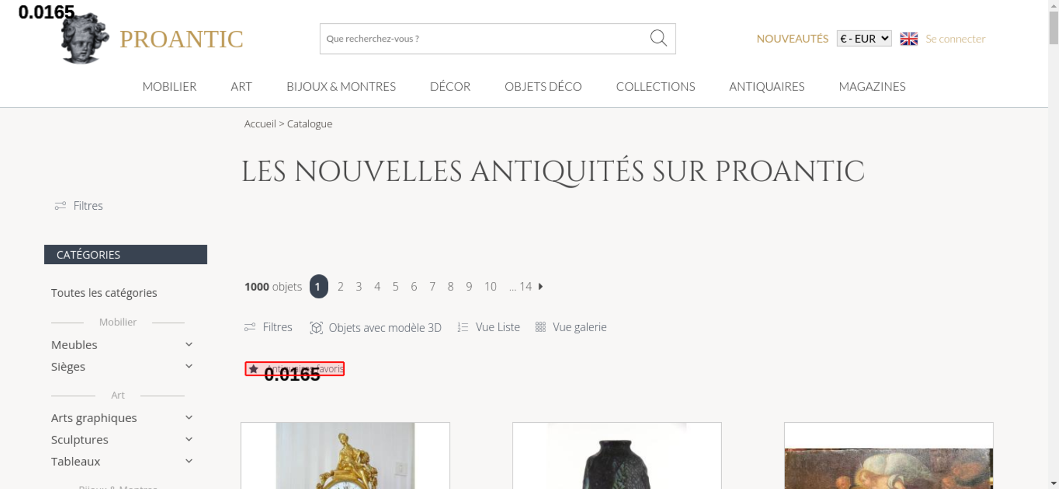Switch language with the UK flag icon
Image resolution: width=1059 pixels, height=489 pixels.
pos(909,39)
